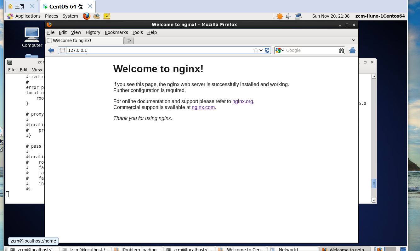Screen dimensions: 420x251
Task: Click the binoculars search icon
Action: coord(341,50)
